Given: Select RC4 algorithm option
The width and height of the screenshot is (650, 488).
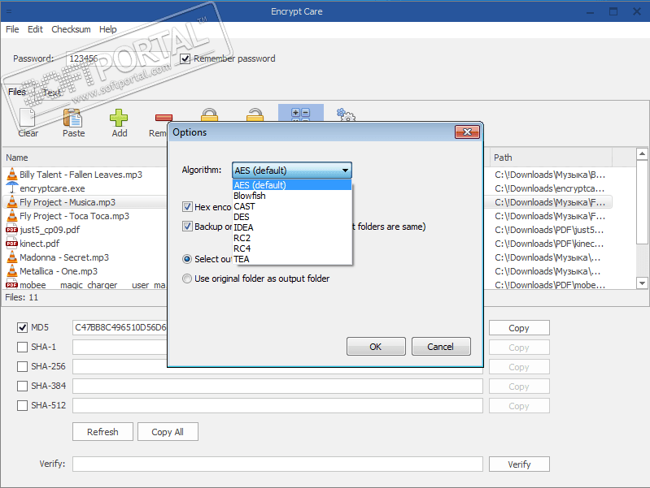Looking at the screenshot, I should (292, 248).
